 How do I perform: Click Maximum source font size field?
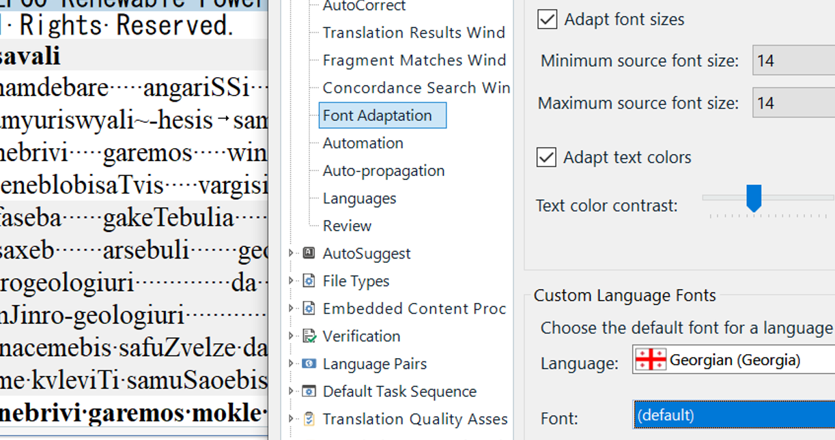pyautogui.click(x=793, y=103)
